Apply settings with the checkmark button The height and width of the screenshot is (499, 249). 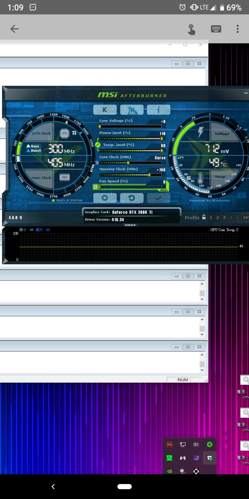pyautogui.click(x=158, y=198)
